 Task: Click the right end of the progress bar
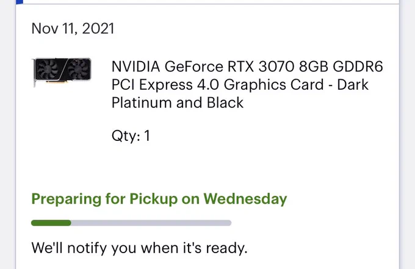click(x=228, y=223)
